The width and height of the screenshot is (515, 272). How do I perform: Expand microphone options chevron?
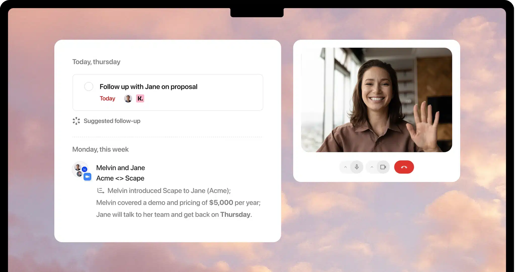346,167
